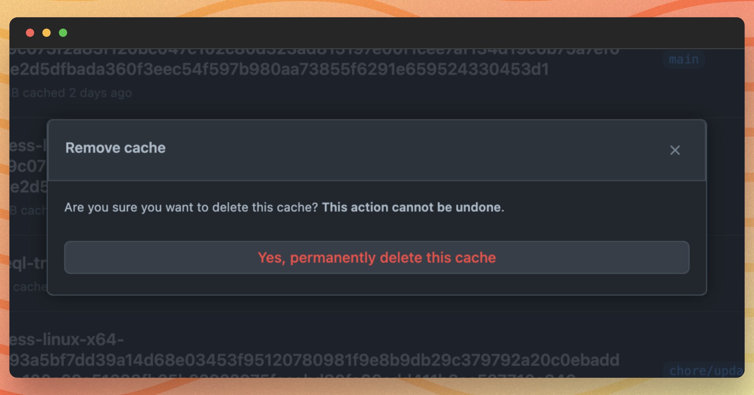Close the Remove cache dialog with X
Viewport: 754px width, 395px height.
[675, 150]
